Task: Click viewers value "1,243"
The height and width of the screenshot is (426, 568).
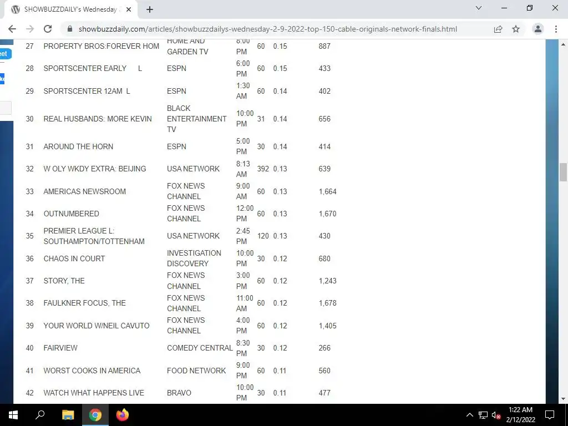Action: pos(327,281)
